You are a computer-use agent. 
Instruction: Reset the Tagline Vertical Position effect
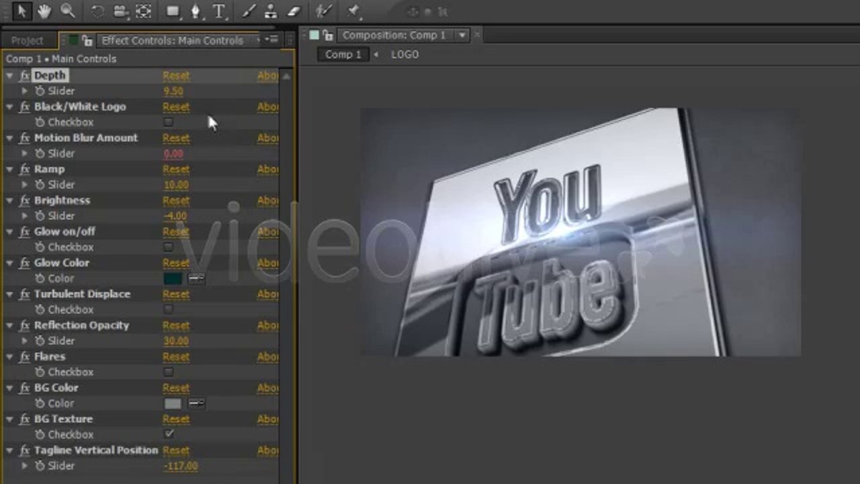pyautogui.click(x=176, y=450)
